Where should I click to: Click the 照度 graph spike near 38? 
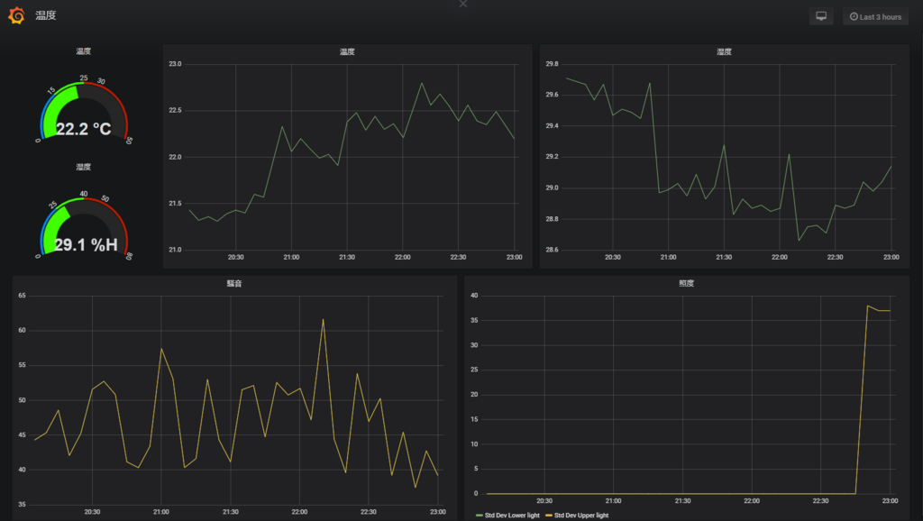click(868, 306)
